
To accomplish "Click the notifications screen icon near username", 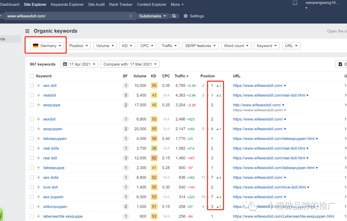I will tap(295, 3).
